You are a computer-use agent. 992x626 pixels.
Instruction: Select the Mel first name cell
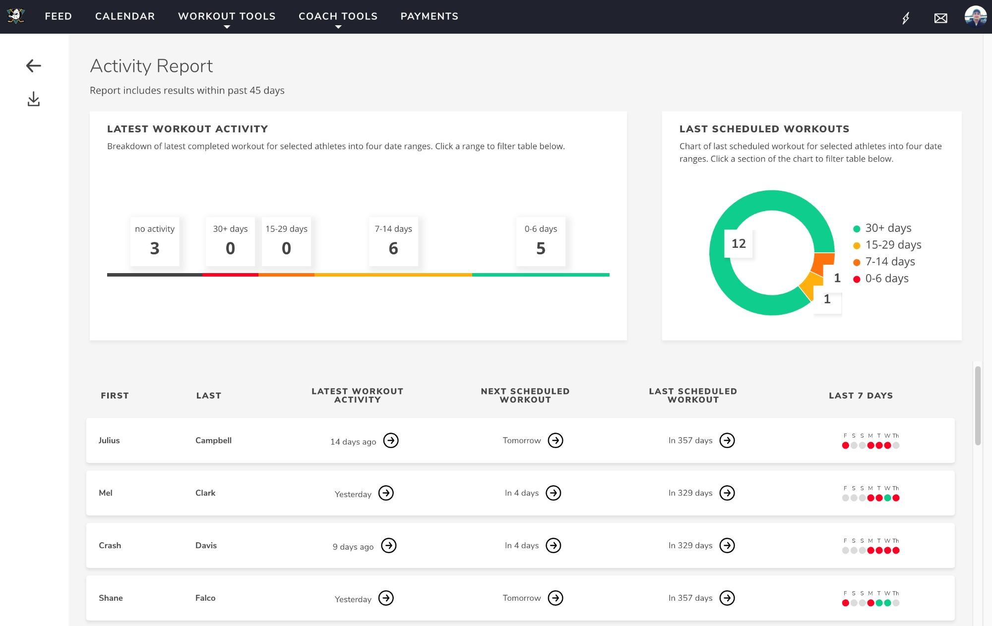click(106, 493)
